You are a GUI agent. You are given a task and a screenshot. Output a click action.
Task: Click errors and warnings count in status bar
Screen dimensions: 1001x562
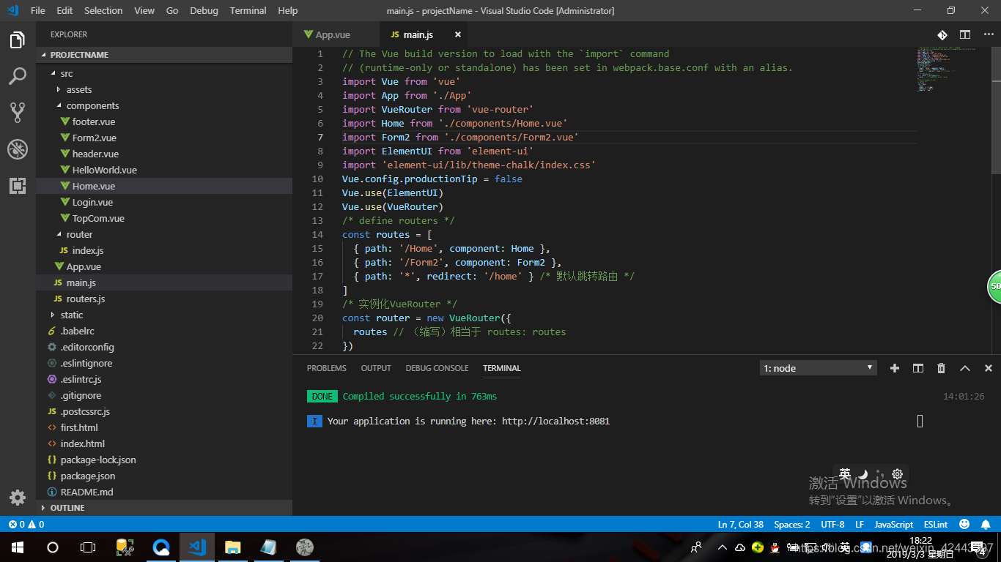pos(26,524)
